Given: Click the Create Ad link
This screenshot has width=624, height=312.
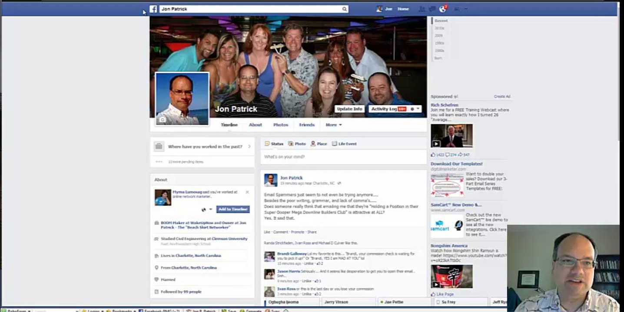Looking at the screenshot, I should pos(502,97).
